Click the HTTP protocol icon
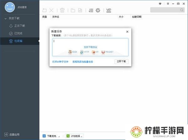Viewport: 188px width, 140px height. [x=82, y=52]
